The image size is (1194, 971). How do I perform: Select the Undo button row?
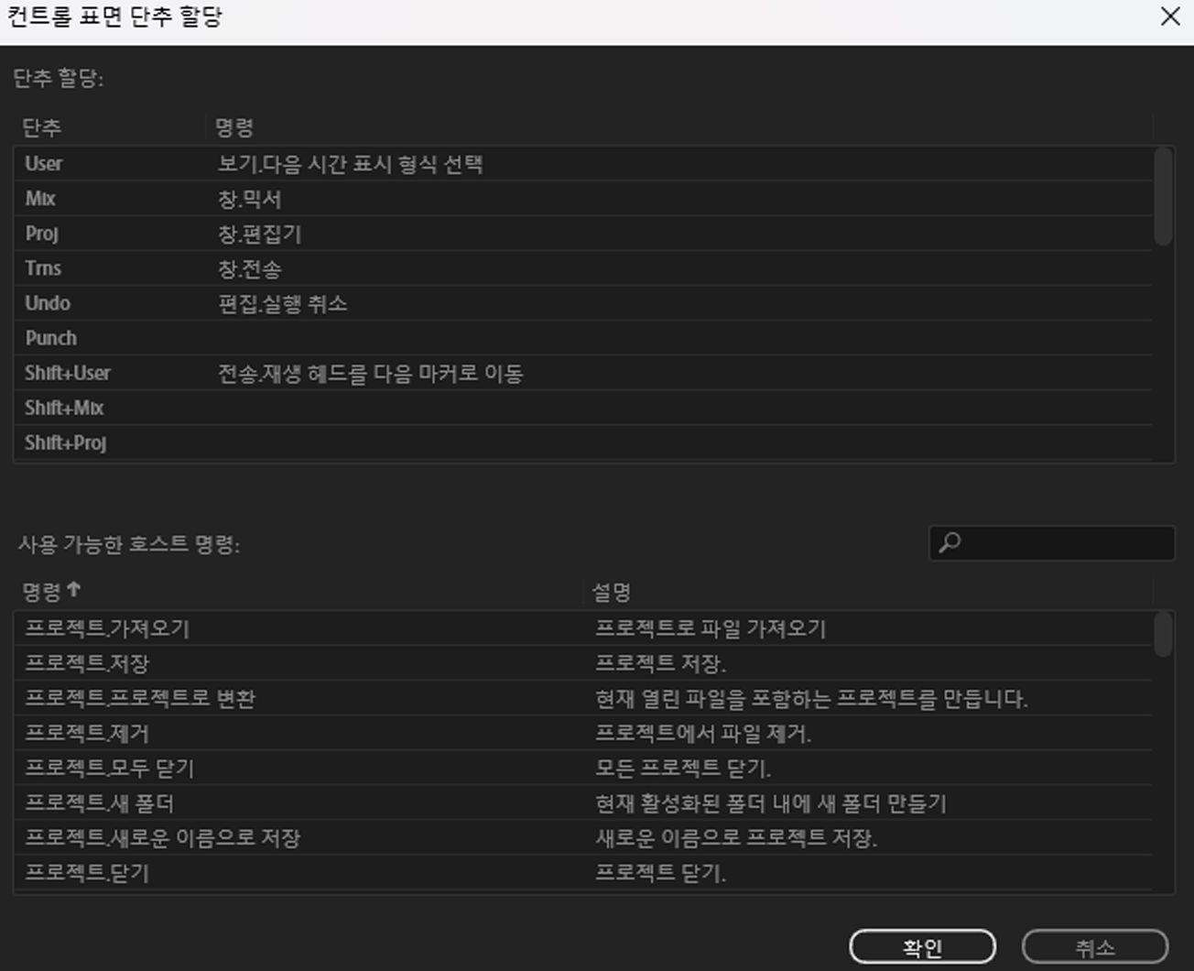coord(583,303)
